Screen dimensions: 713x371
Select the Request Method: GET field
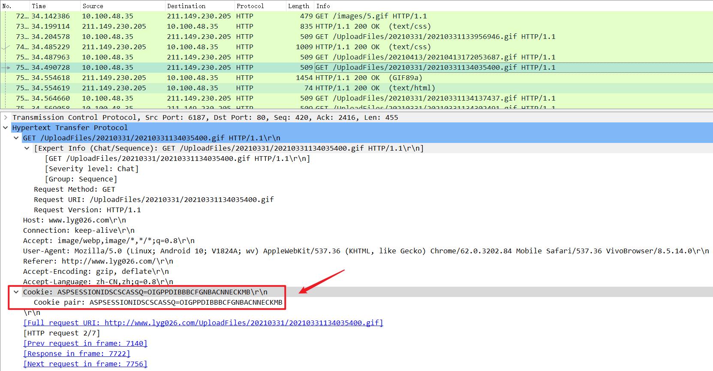point(75,189)
